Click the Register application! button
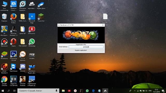Viewport: 166px width, 93px height. point(81,50)
